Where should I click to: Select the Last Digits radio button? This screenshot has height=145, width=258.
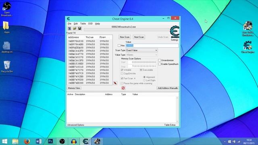pos(144,80)
